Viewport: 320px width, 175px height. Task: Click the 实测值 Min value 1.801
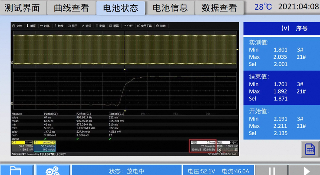pyautogui.click(x=281, y=50)
